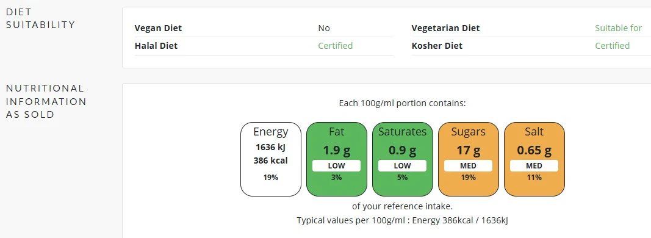Click the Diet Suitability section heading
Screen dimensions: 651x238
coord(41,18)
